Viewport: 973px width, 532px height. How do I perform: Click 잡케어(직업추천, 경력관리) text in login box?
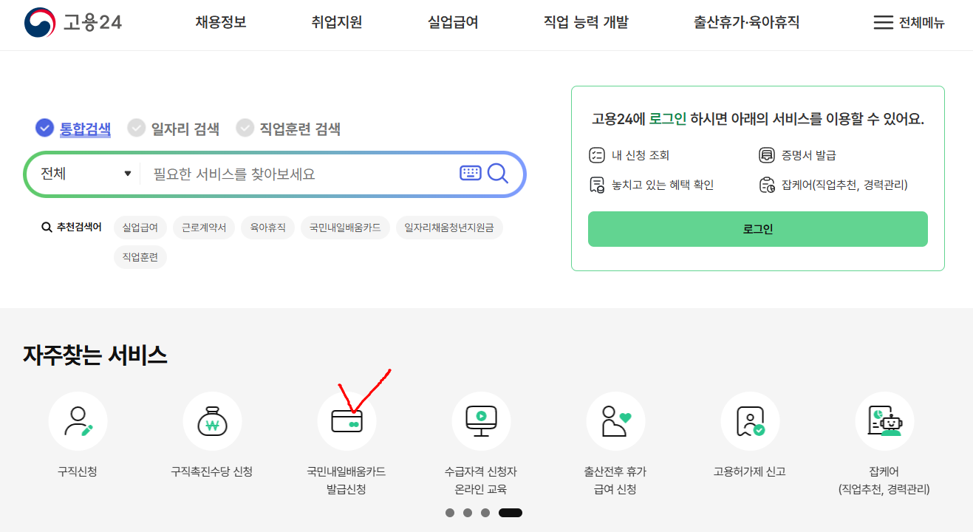click(x=844, y=185)
